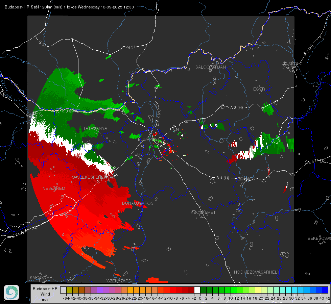Click the blue 'Pest' county label
This screenshot has height=304, width=331.
coord(233,203)
